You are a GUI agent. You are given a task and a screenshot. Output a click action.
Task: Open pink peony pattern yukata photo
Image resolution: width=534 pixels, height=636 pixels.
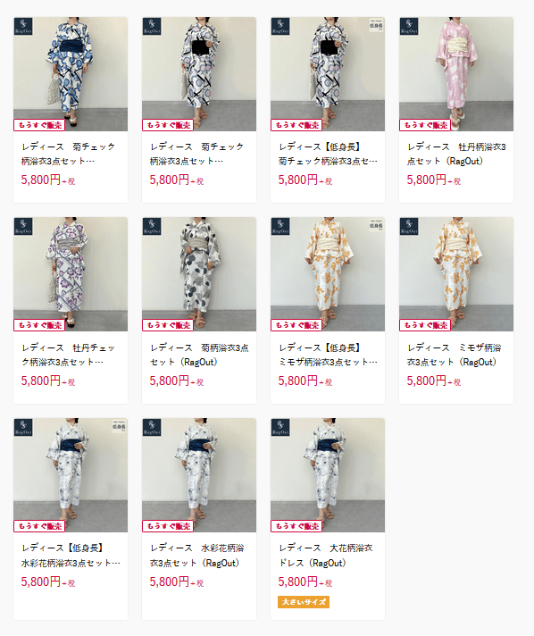point(456,74)
